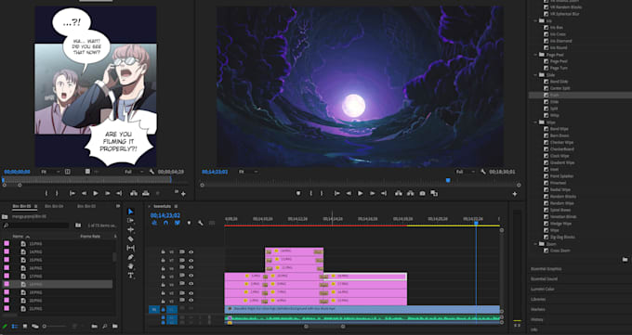Hide track V7 with its eye icon

click(191, 260)
